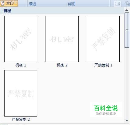The width and height of the screenshot is (130, 125).
Task: Click the gallery scroll down arrow
Action: [127, 120]
